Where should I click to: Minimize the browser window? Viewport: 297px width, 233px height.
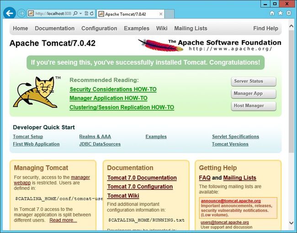265,4
